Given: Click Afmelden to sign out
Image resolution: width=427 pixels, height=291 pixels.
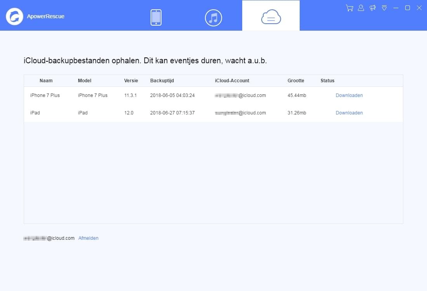Looking at the screenshot, I should 88,238.
